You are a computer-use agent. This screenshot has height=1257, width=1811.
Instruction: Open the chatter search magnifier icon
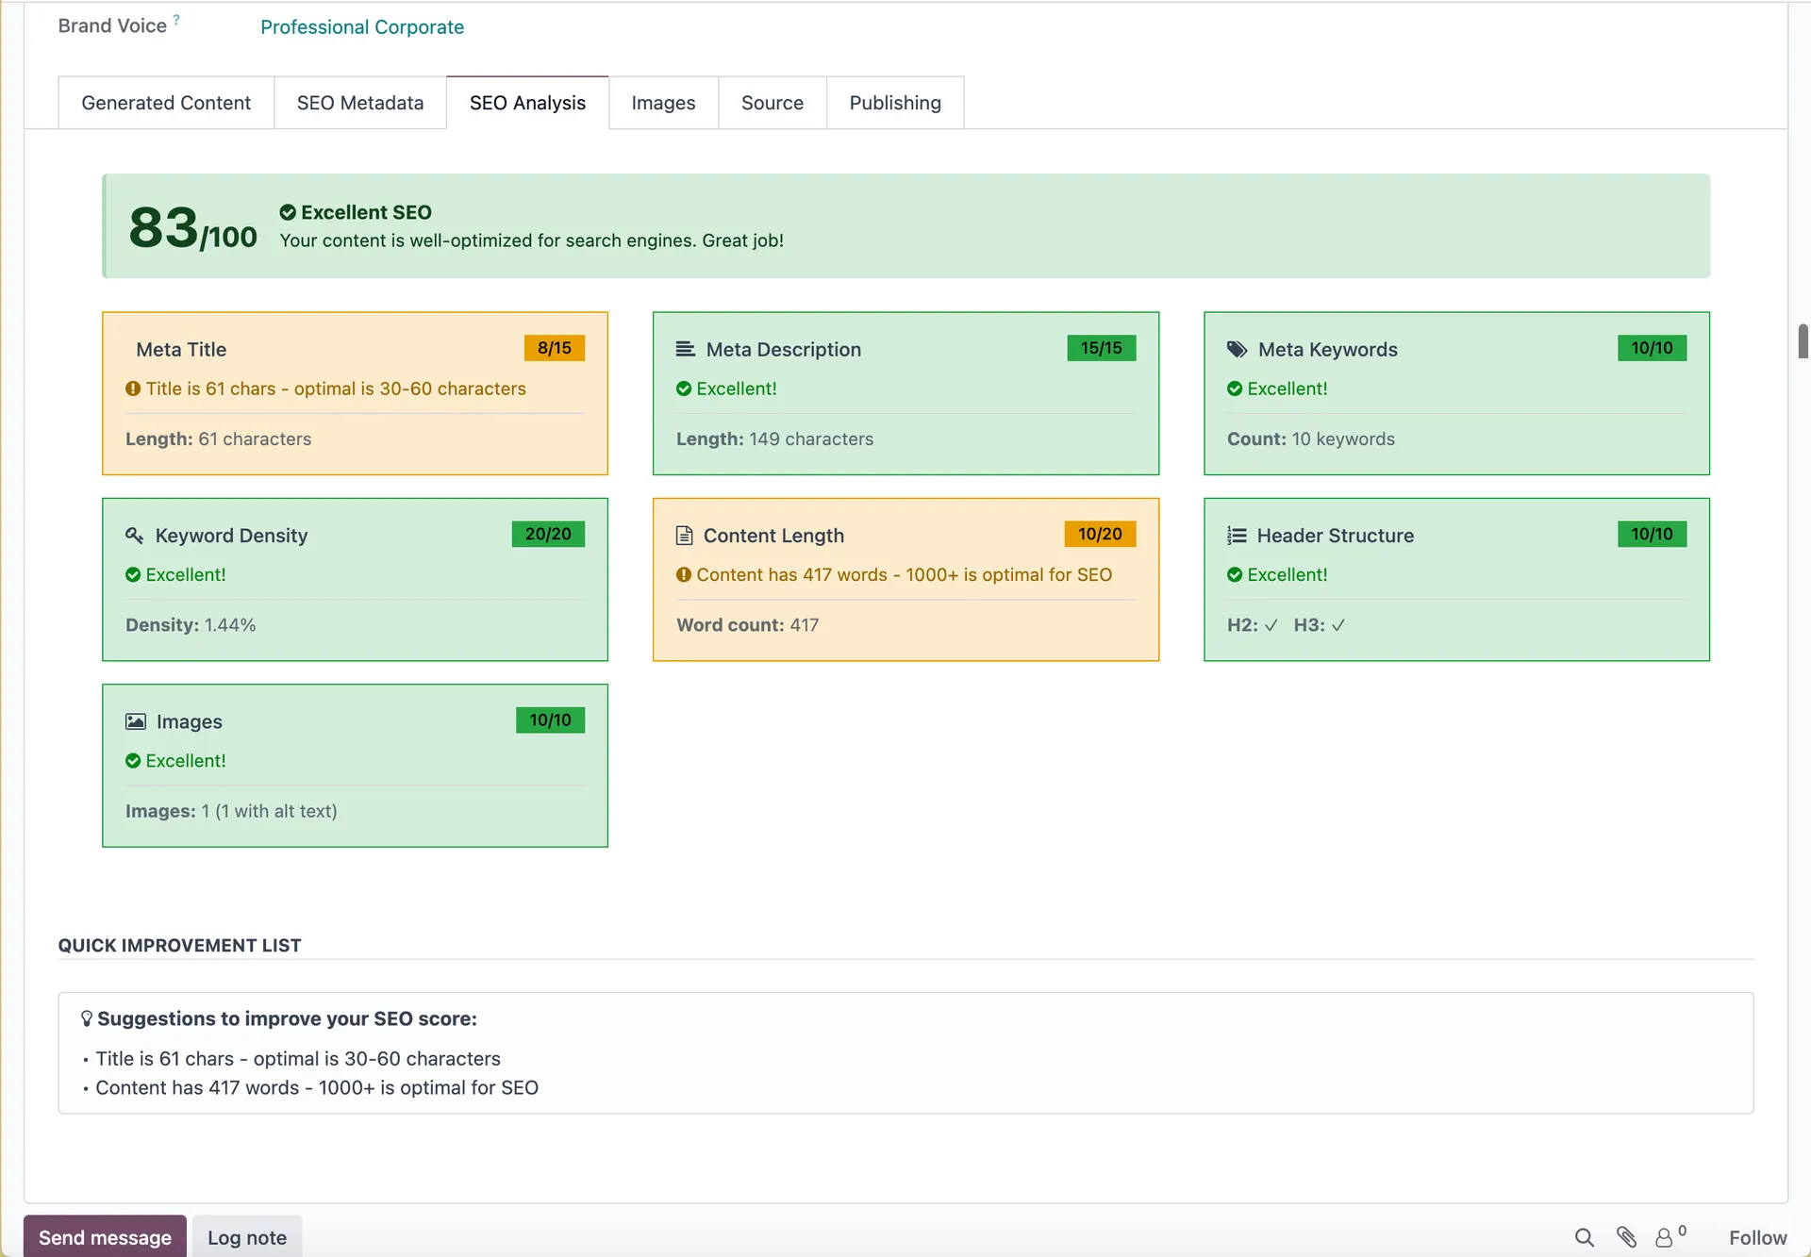click(x=1585, y=1237)
